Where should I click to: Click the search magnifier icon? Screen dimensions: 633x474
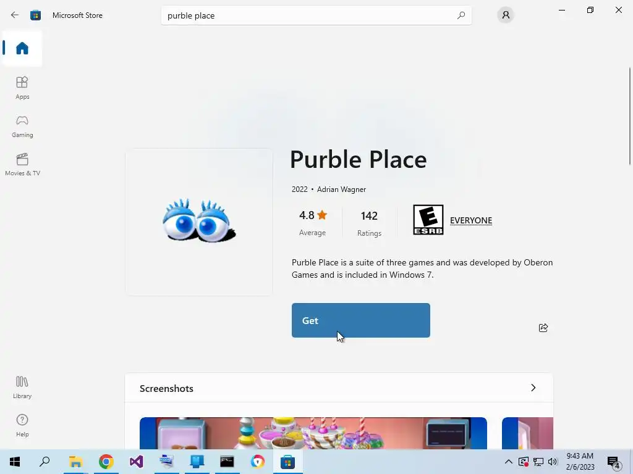coord(461,15)
